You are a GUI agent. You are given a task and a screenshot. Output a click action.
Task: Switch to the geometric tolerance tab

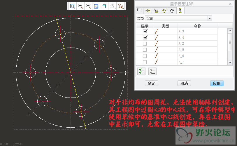tap(148, 11)
